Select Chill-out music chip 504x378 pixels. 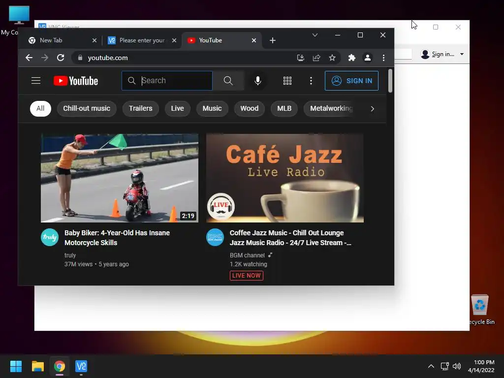click(x=87, y=109)
